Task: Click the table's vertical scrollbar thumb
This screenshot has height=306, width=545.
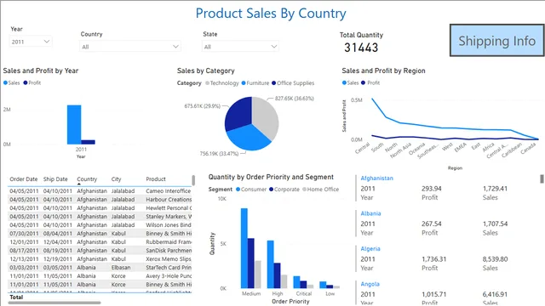Action: (193, 180)
